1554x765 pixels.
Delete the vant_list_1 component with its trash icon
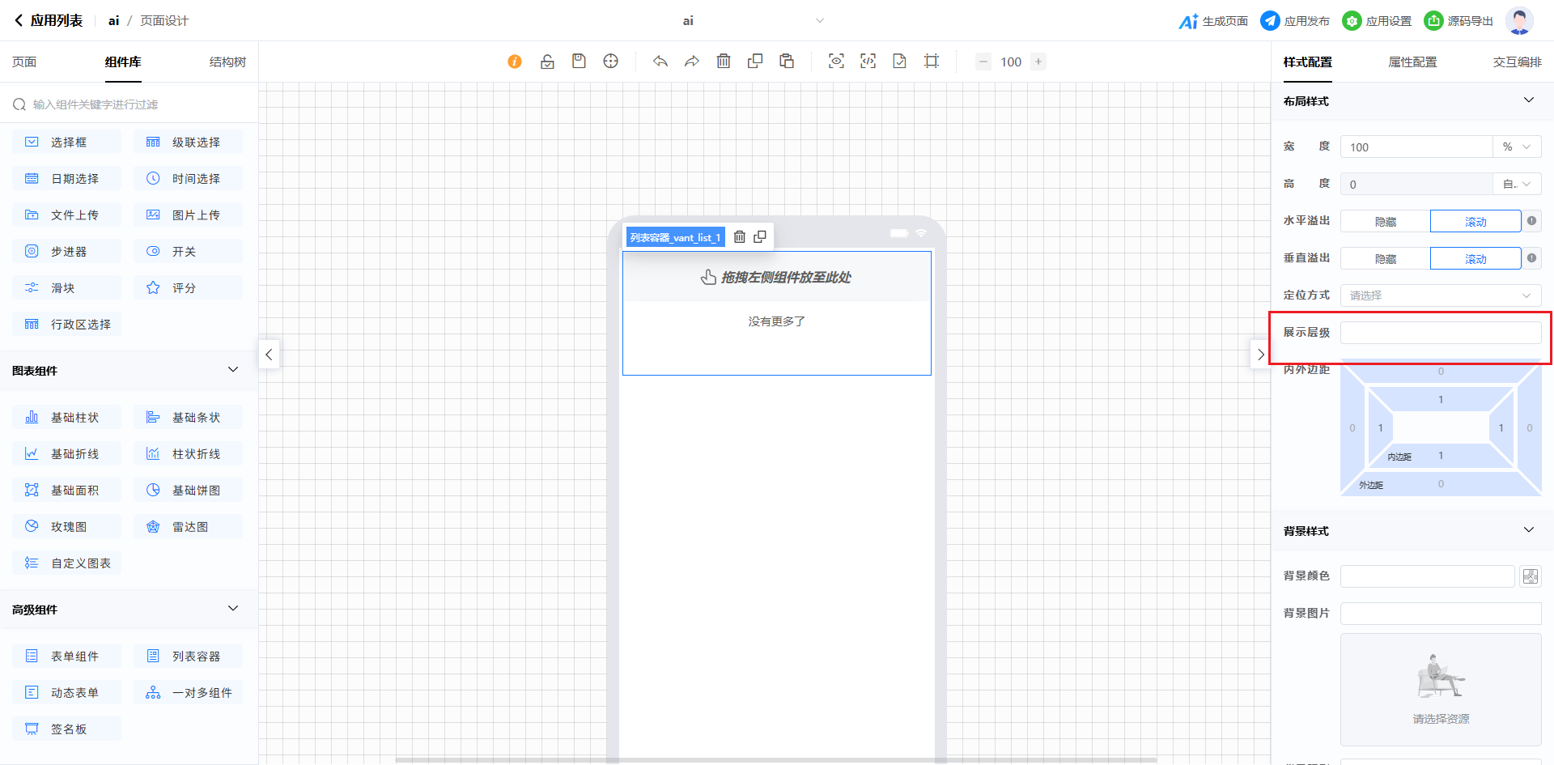[739, 237]
